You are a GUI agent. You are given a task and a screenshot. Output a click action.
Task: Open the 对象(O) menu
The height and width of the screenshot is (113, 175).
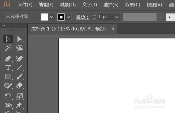(x=68, y=5)
